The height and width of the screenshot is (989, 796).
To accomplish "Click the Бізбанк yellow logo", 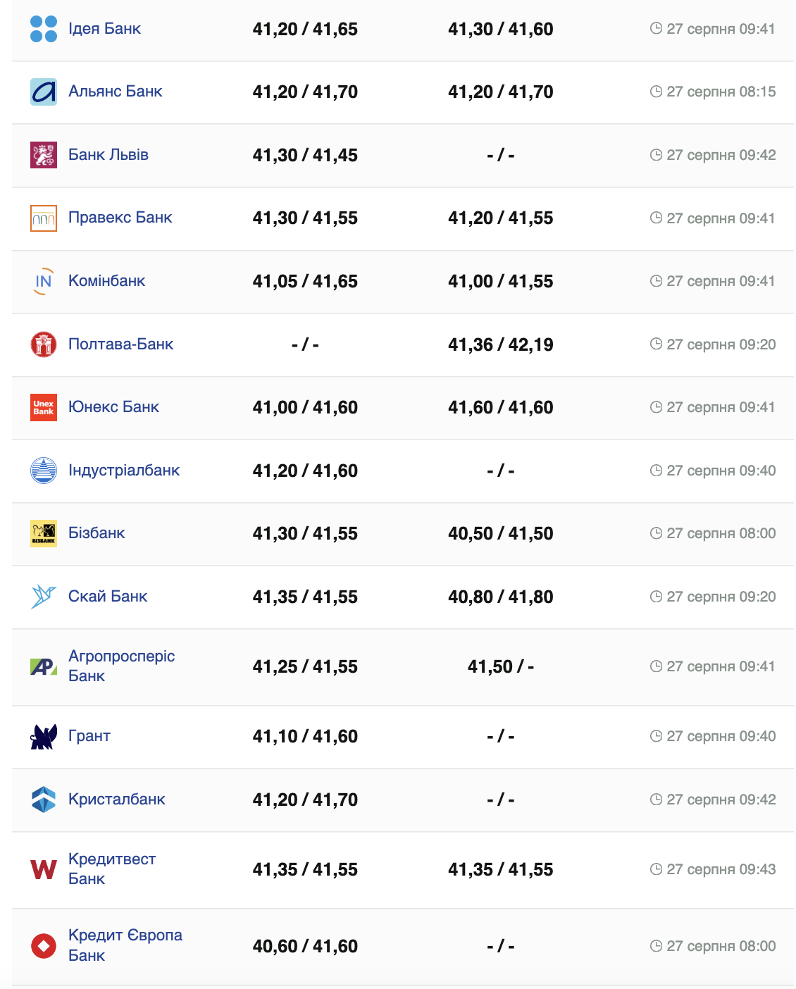I will [x=44, y=533].
